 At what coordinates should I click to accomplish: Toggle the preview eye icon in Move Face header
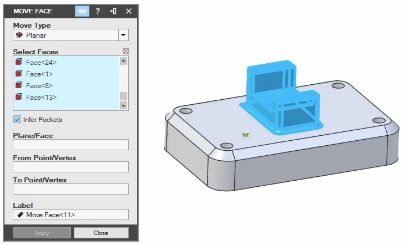click(x=82, y=11)
